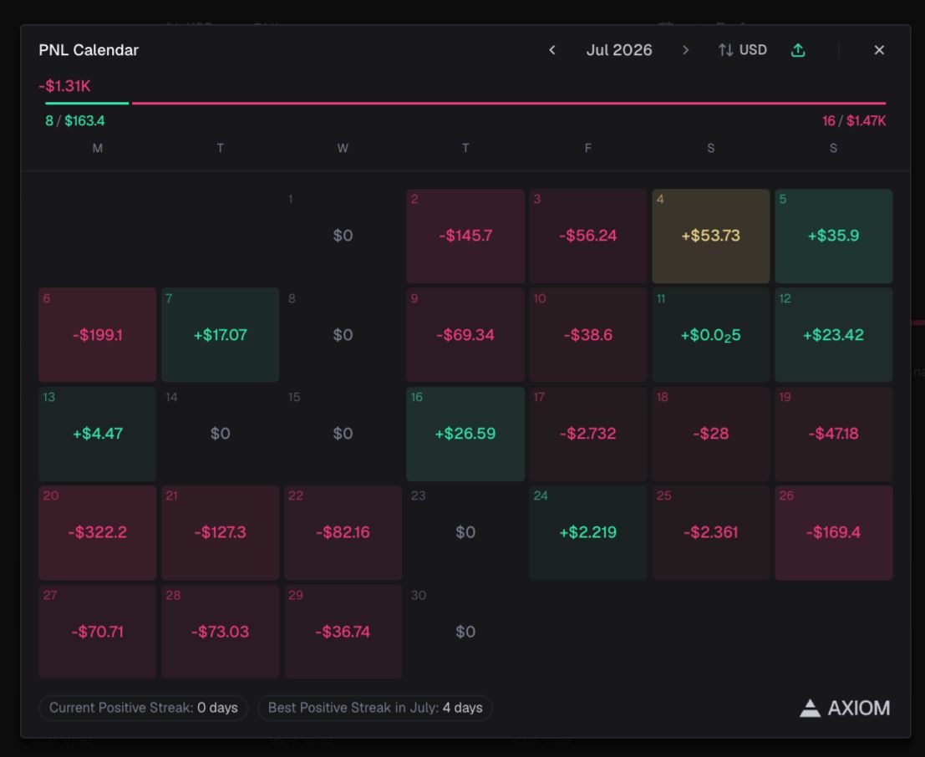Go to the previous month
925x757 pixels.
tap(552, 50)
